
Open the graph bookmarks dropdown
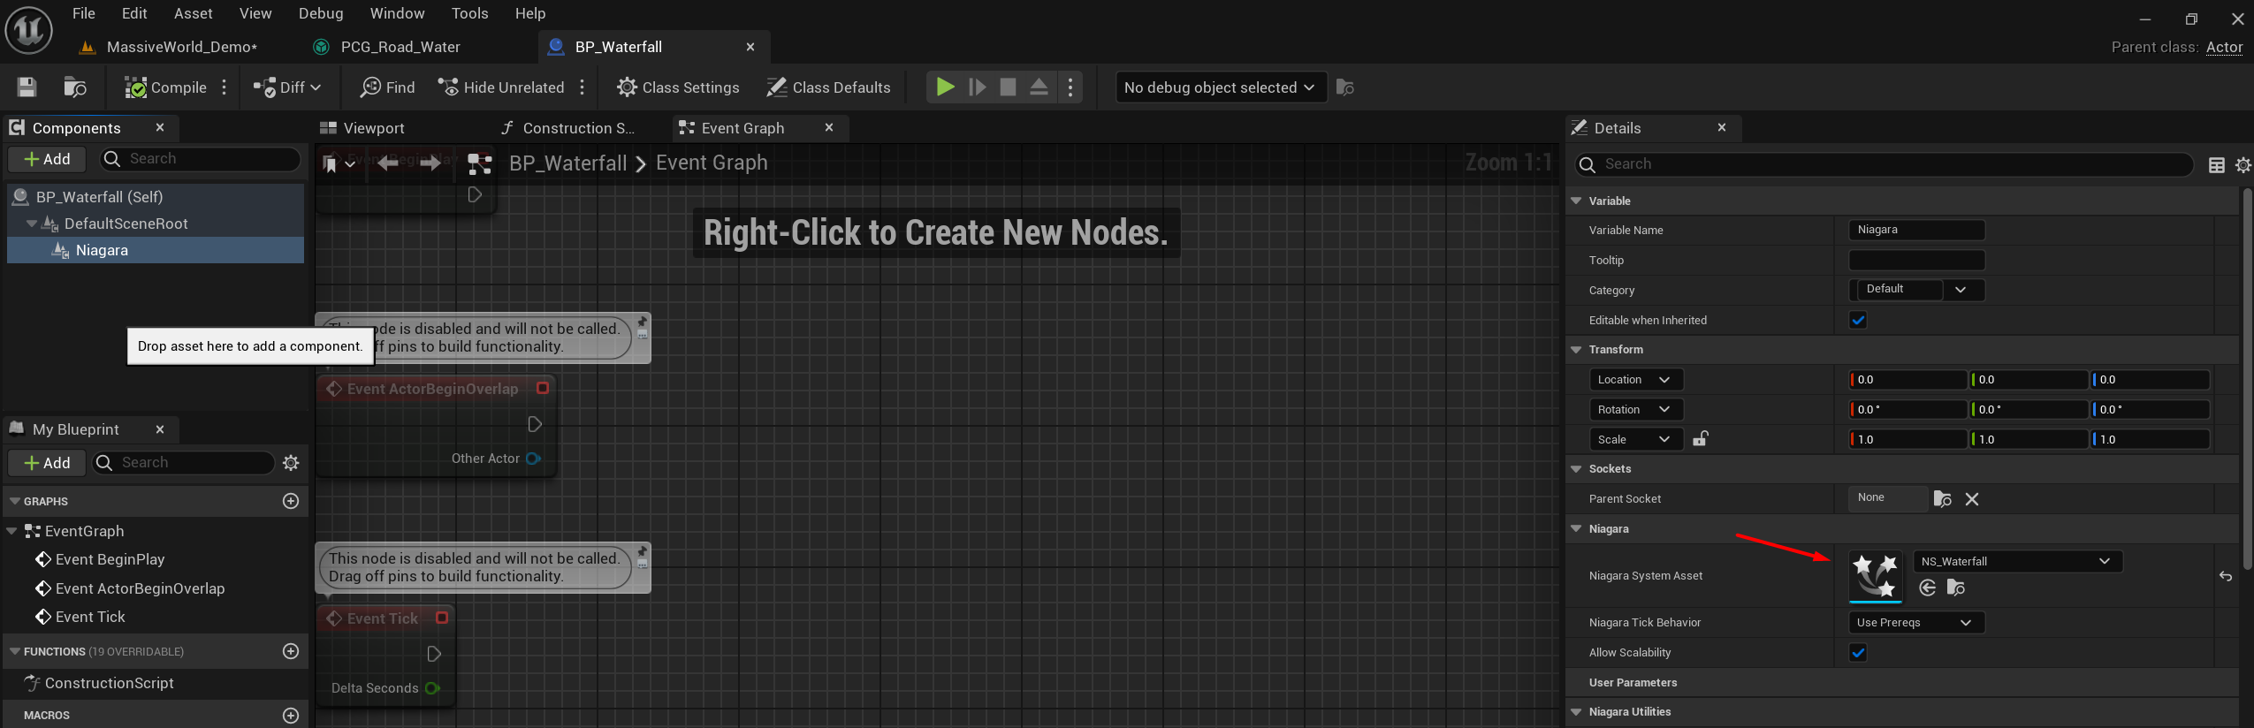click(x=339, y=163)
